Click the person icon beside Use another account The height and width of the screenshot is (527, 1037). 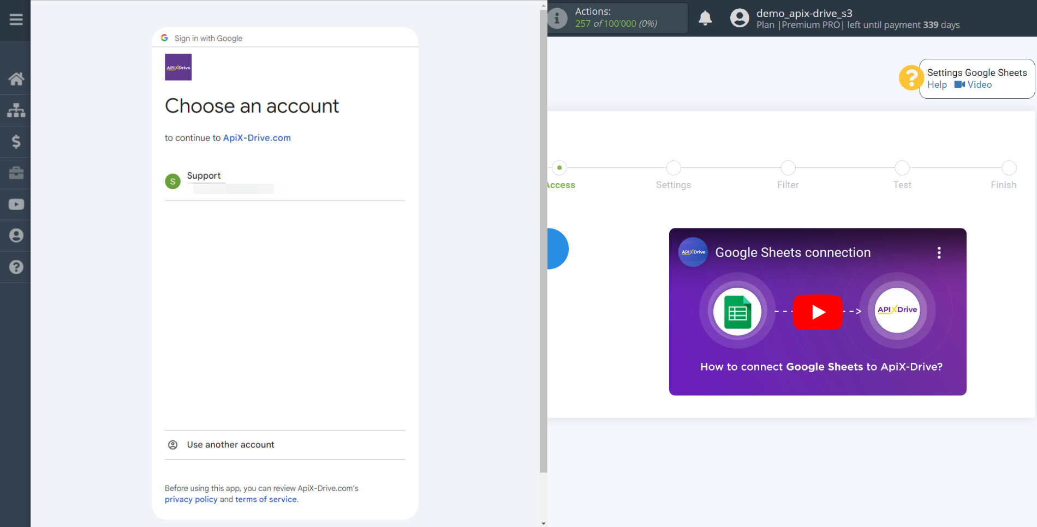click(172, 445)
